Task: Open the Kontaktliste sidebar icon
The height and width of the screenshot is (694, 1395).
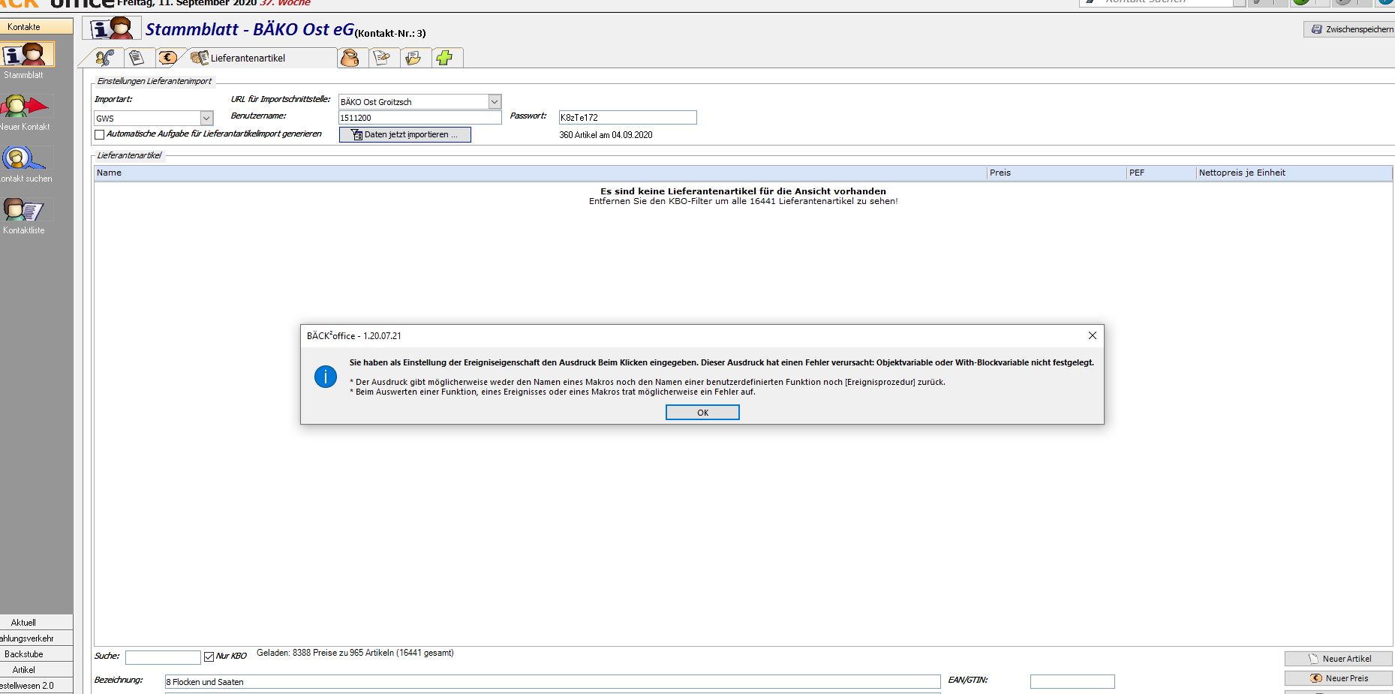Action: pos(24,210)
